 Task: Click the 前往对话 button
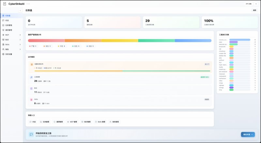click(x=247, y=134)
